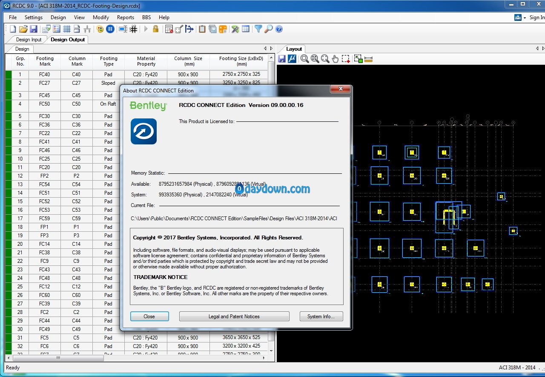
Task: Open the File menu
Action: [13, 17]
